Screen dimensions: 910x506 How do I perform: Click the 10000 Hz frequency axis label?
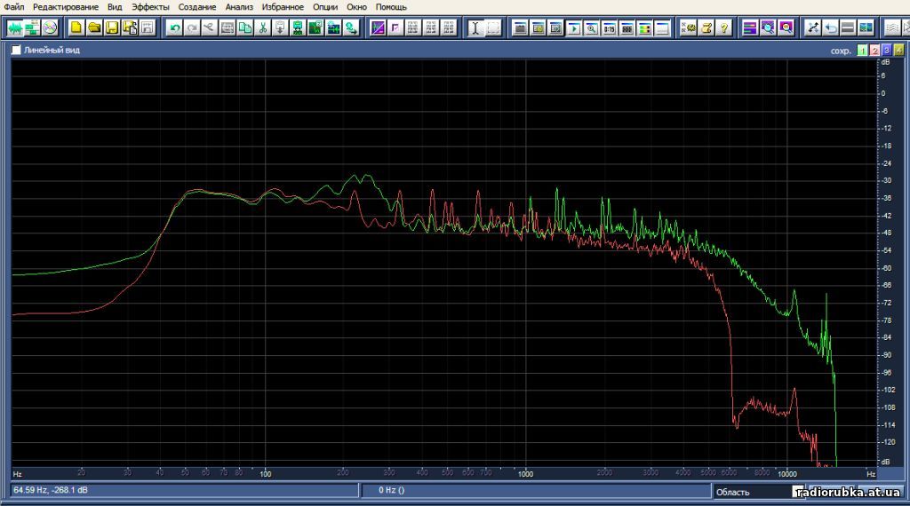click(787, 474)
